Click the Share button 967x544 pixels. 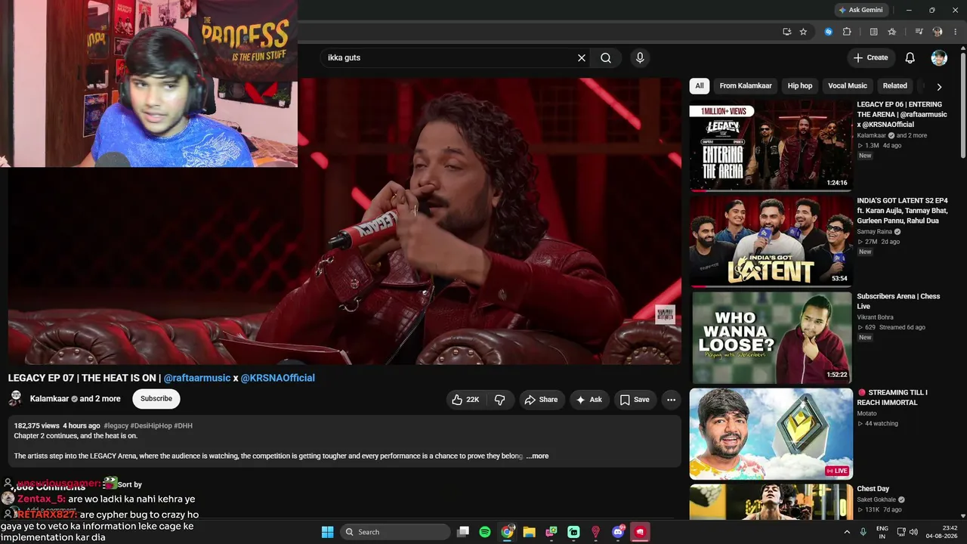tap(541, 400)
